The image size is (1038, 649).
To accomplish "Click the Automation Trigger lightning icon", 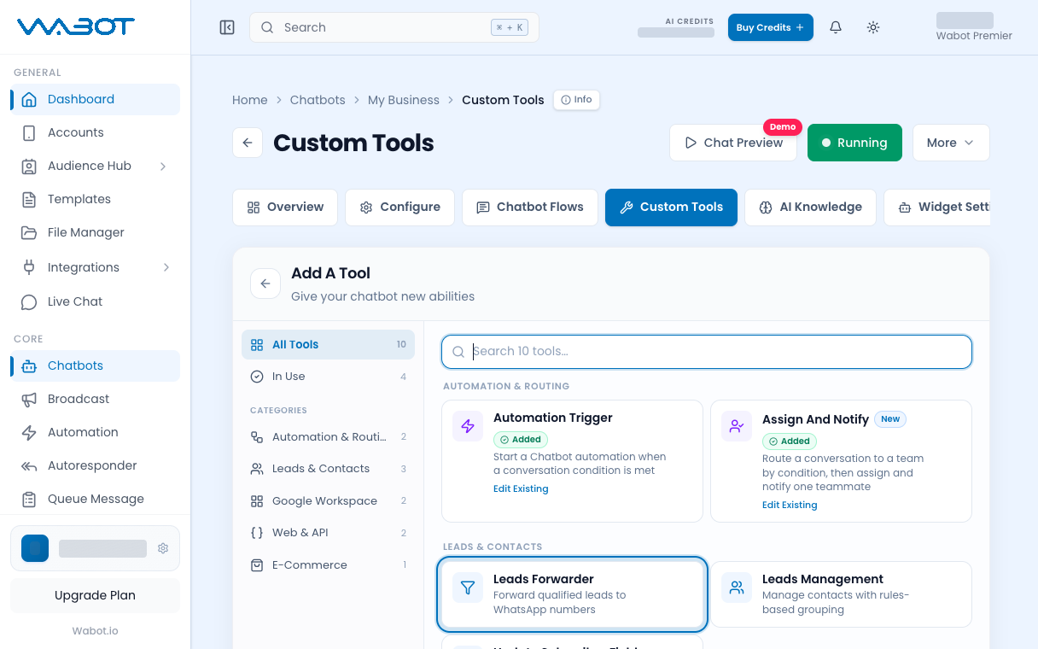I will point(468,426).
